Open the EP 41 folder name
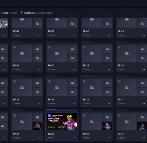147x143 pixels. 16,65
